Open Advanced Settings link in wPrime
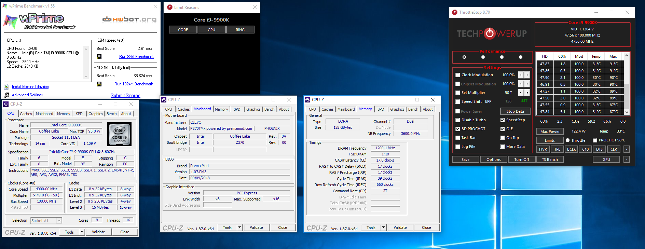The image size is (645, 249). [x=27, y=95]
